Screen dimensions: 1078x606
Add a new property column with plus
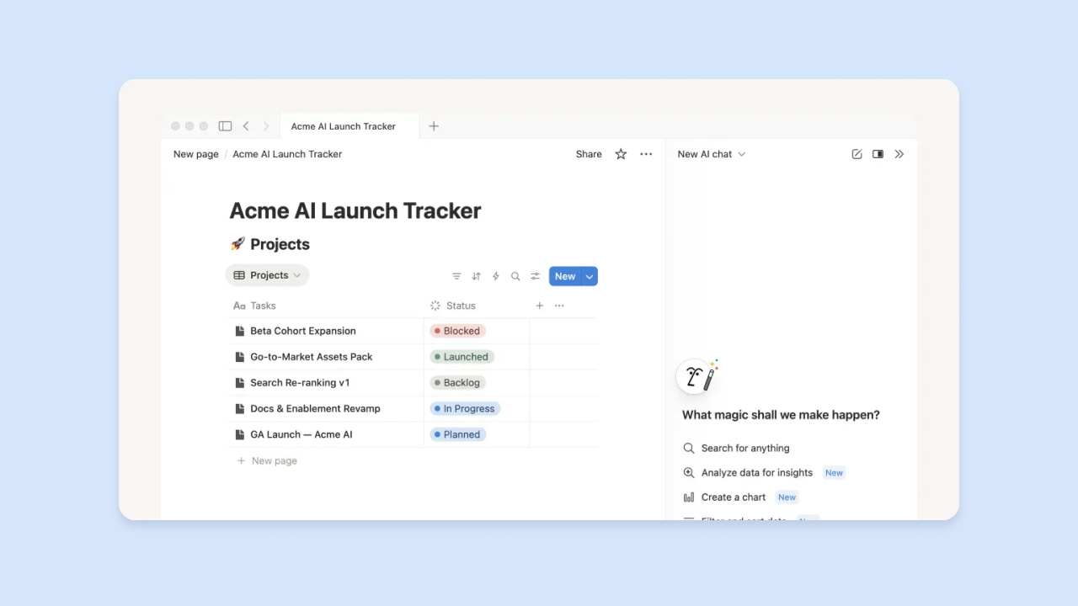coord(540,306)
